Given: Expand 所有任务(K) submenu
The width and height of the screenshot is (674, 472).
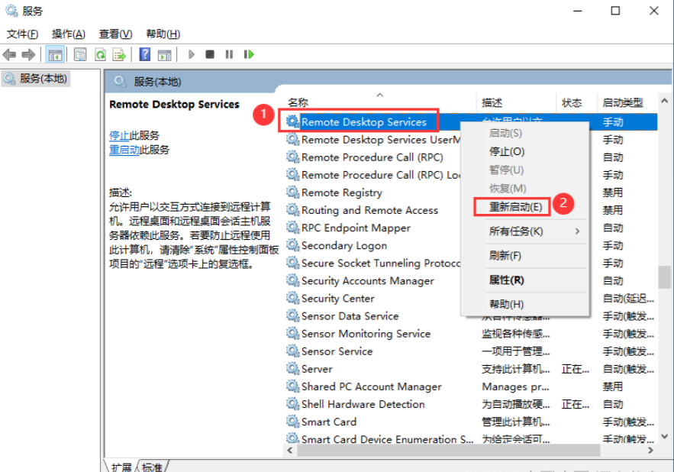Looking at the screenshot, I should pyautogui.click(x=524, y=231).
